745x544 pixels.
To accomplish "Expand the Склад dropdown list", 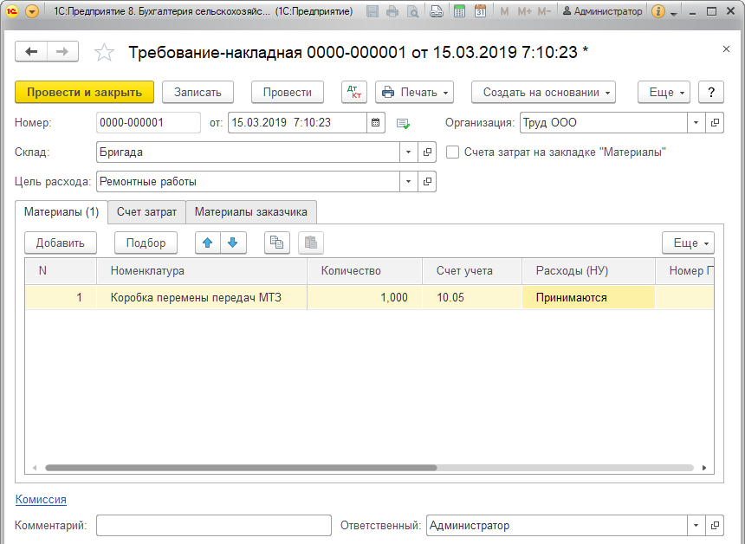I will tap(409, 152).
